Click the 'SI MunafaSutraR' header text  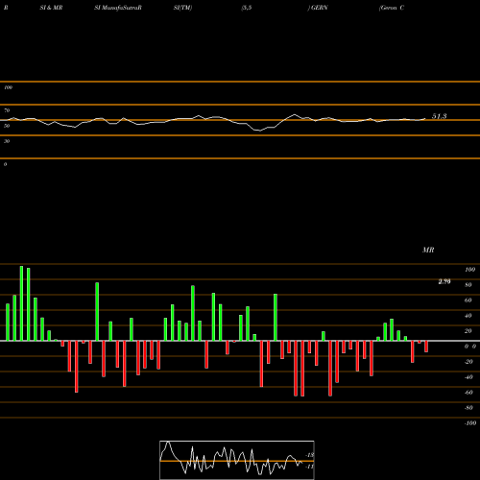118,8
